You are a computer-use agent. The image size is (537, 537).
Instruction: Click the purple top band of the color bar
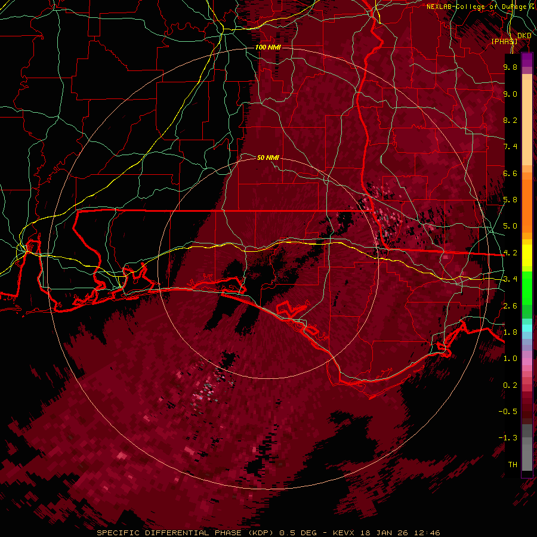[x=527, y=60]
